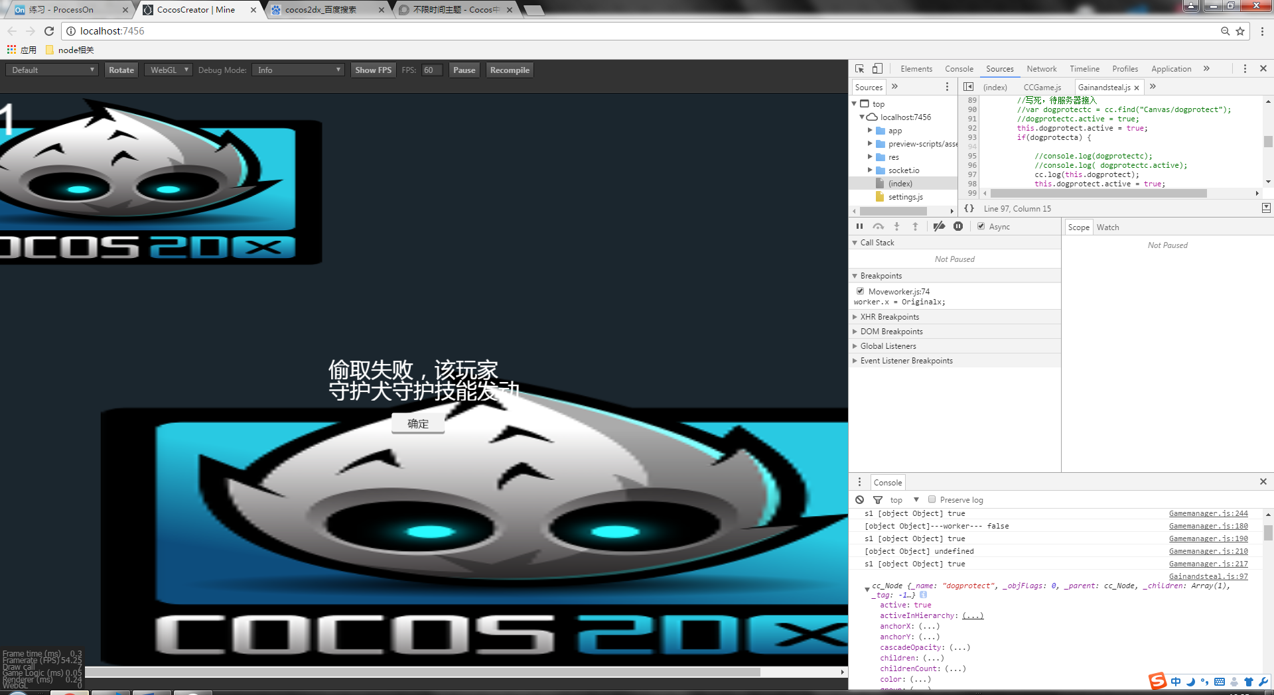The image size is (1274, 695).
Task: Open the node相关 bookmark folder
Action: [70, 50]
